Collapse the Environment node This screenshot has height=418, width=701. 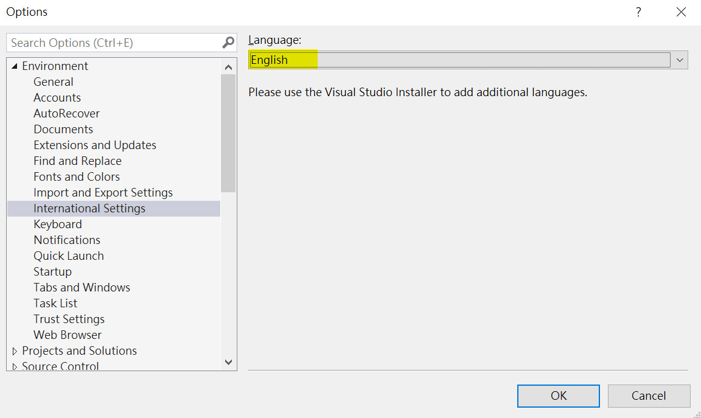click(15, 65)
